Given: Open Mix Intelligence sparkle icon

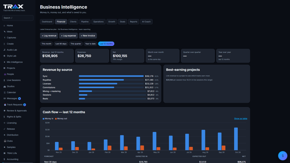Looking at the screenshot, I should point(5,62).
